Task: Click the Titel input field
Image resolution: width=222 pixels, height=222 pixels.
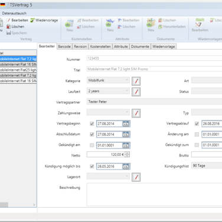Action: (154, 69)
